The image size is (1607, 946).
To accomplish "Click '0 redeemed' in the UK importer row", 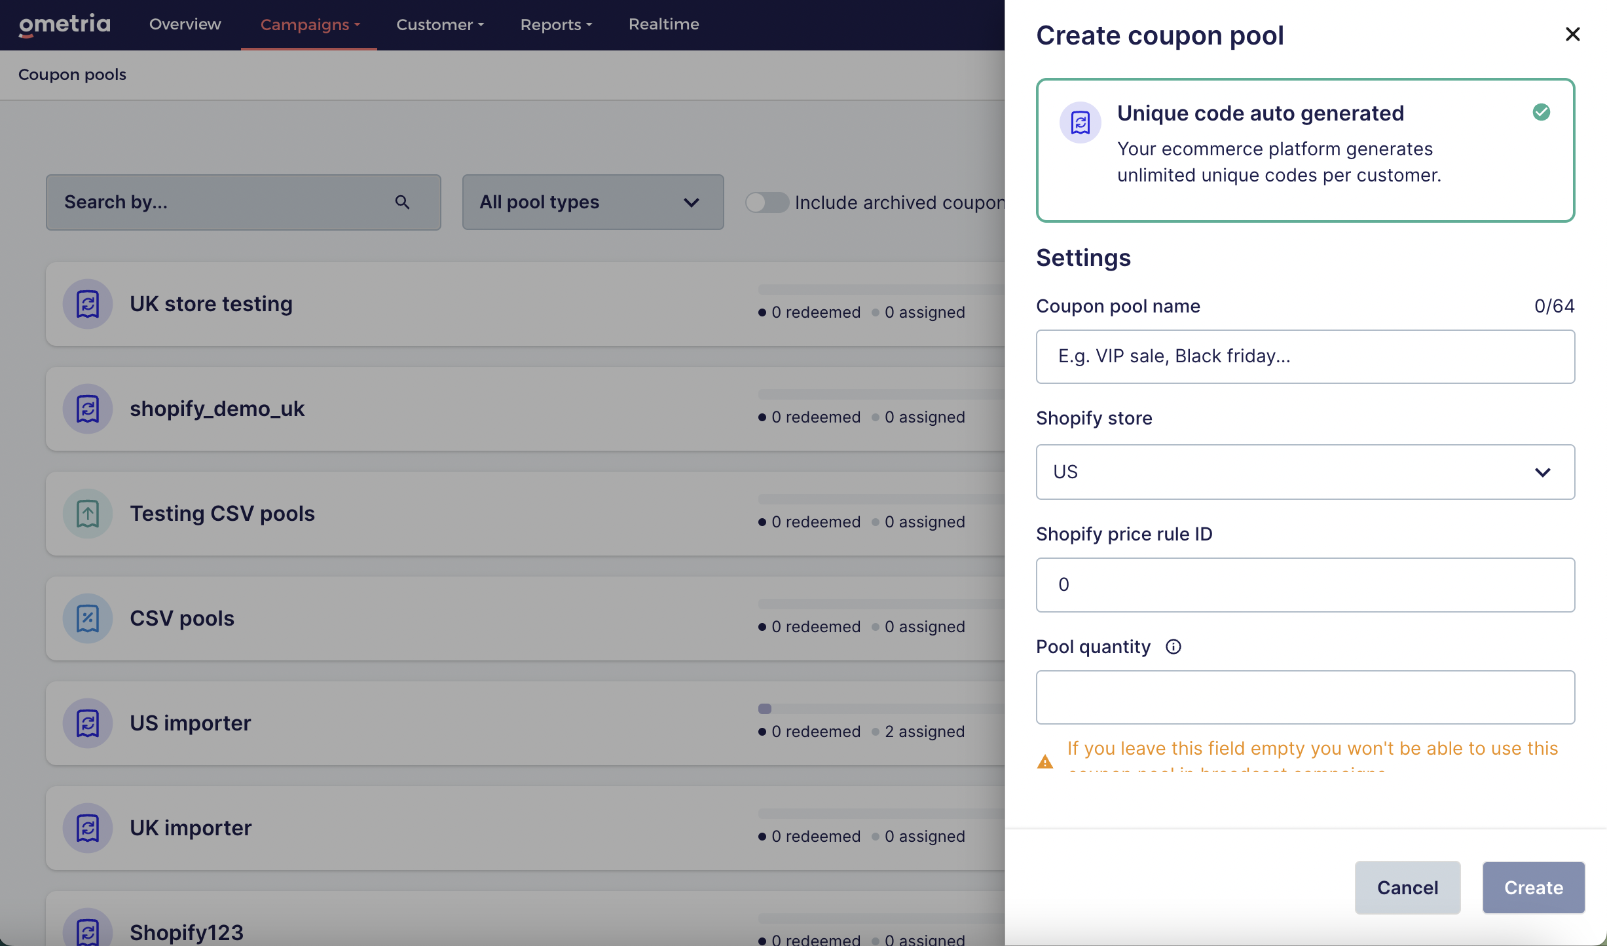I will pos(815,837).
